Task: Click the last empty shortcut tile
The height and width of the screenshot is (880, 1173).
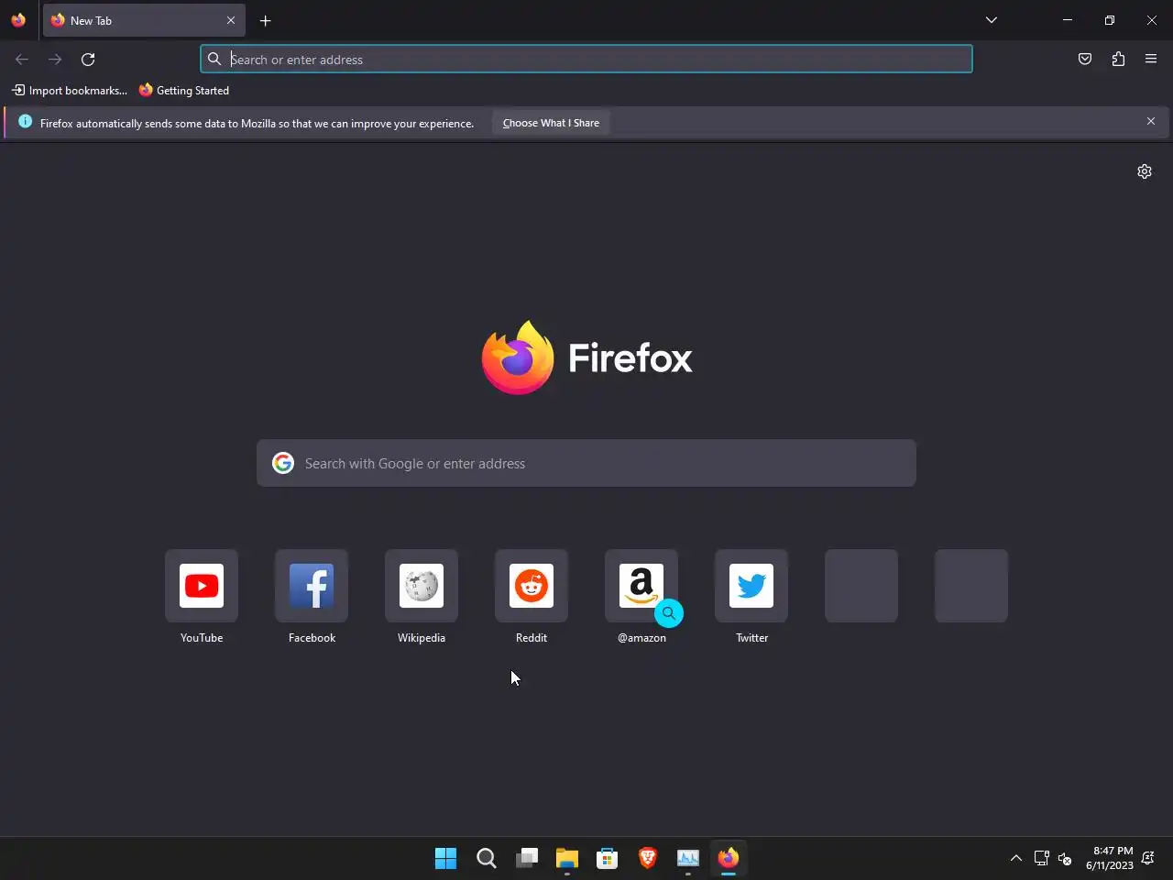Action: coord(971,586)
